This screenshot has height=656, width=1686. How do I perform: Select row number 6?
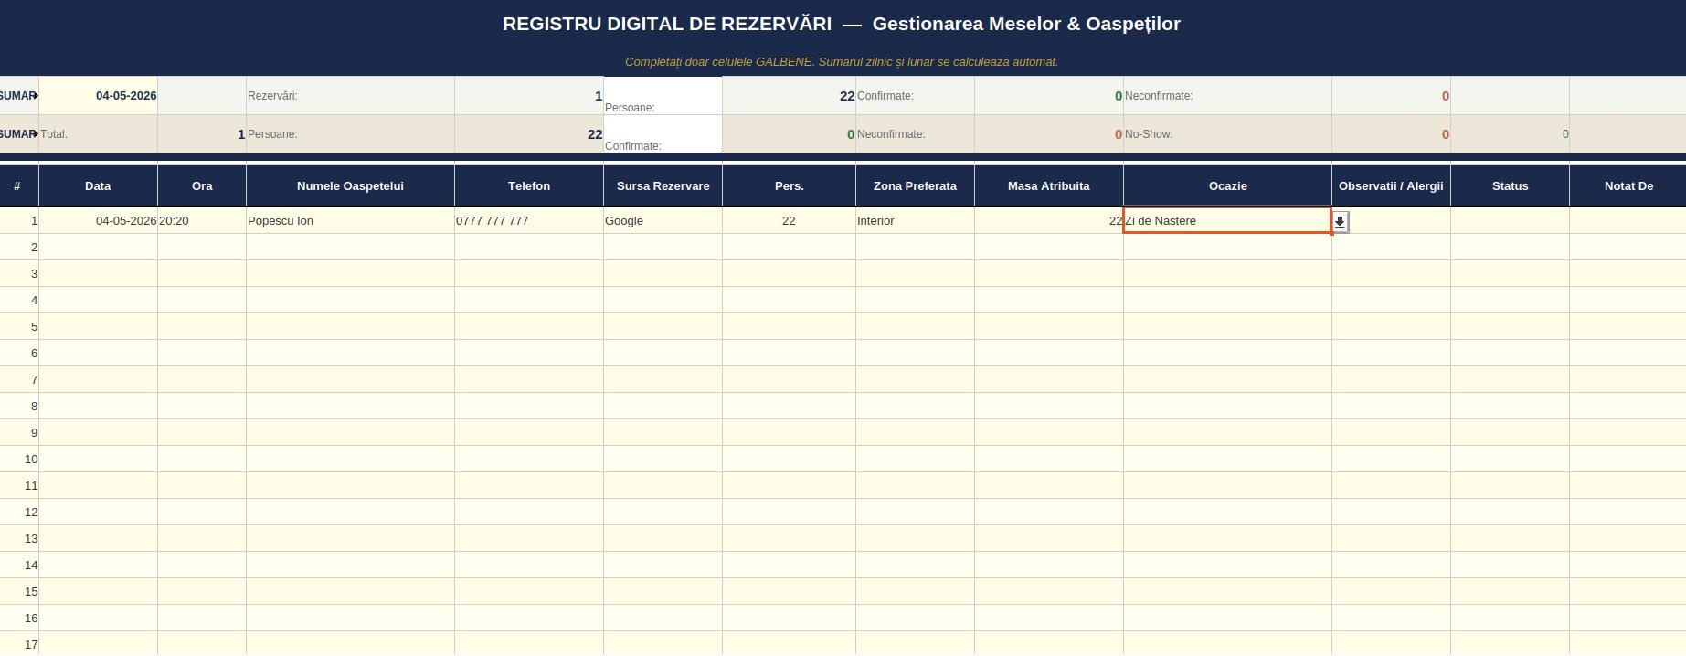coord(19,353)
